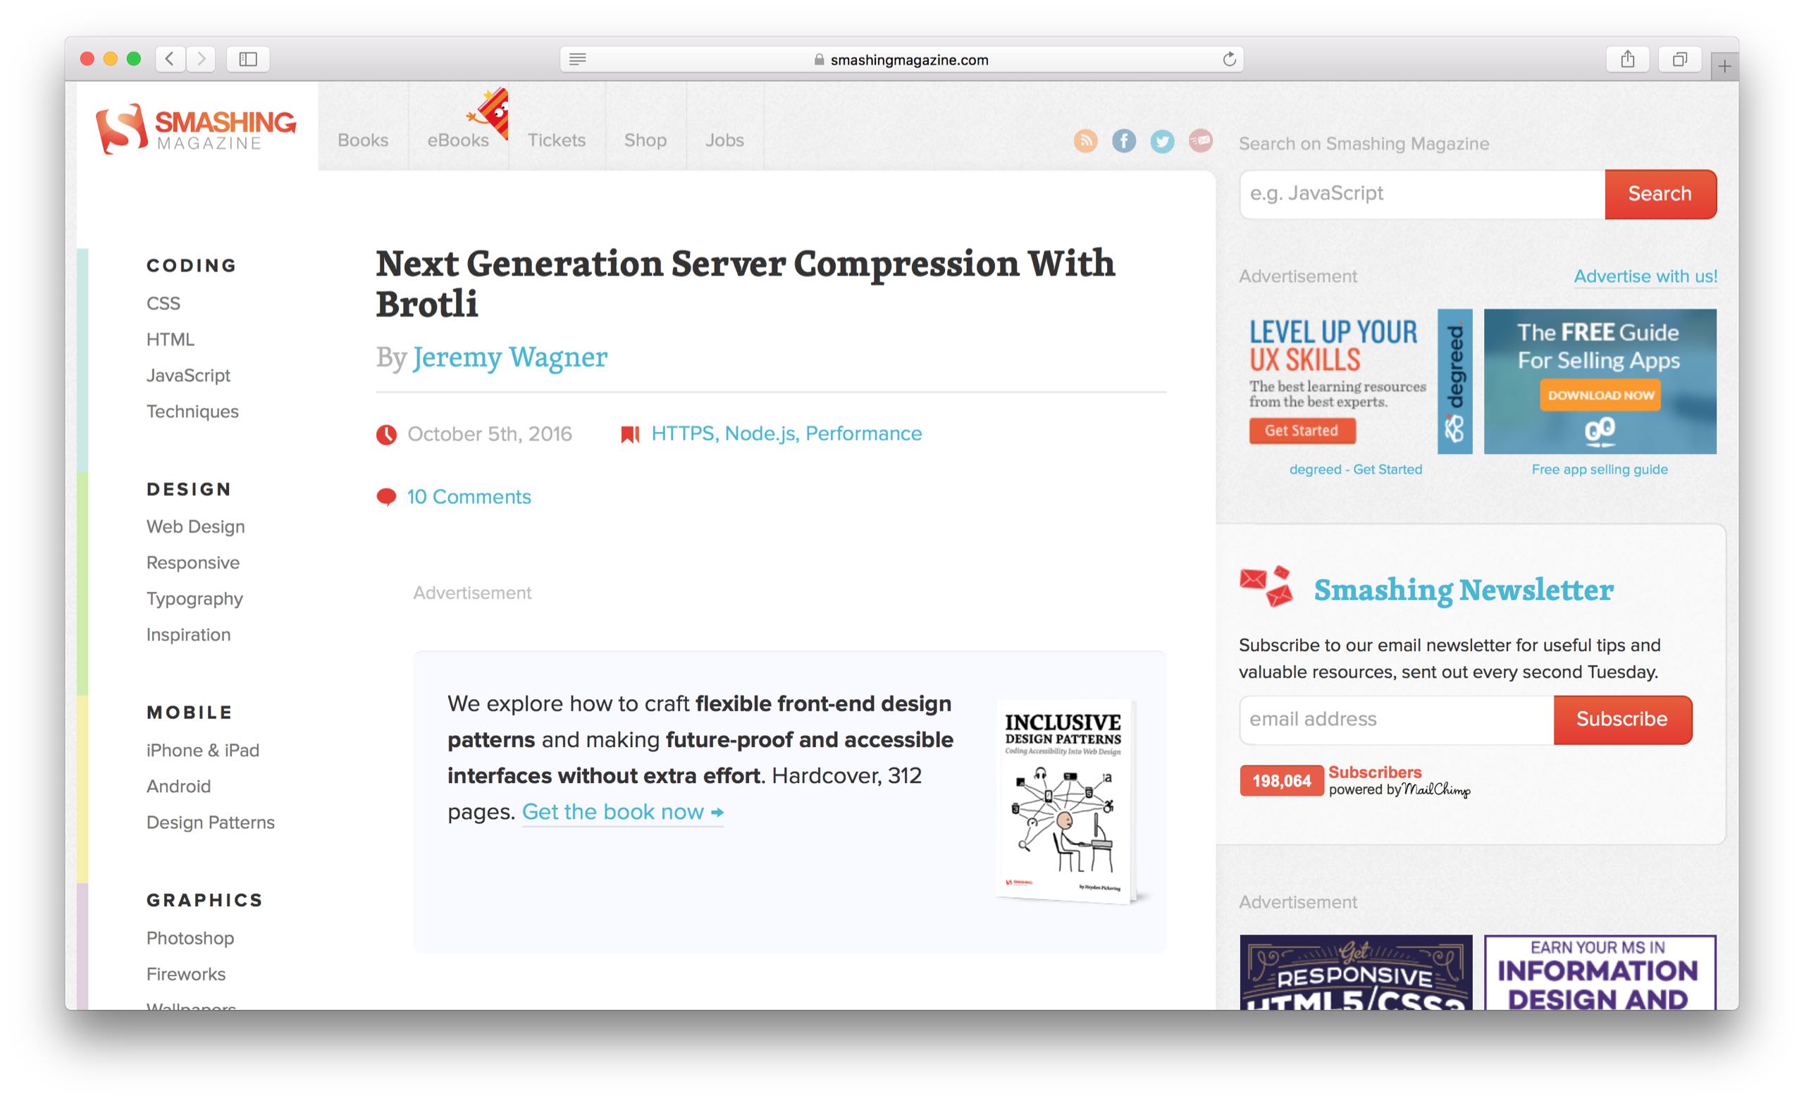Open the Node.js tag link
1804x1103 pixels.
[x=760, y=433]
